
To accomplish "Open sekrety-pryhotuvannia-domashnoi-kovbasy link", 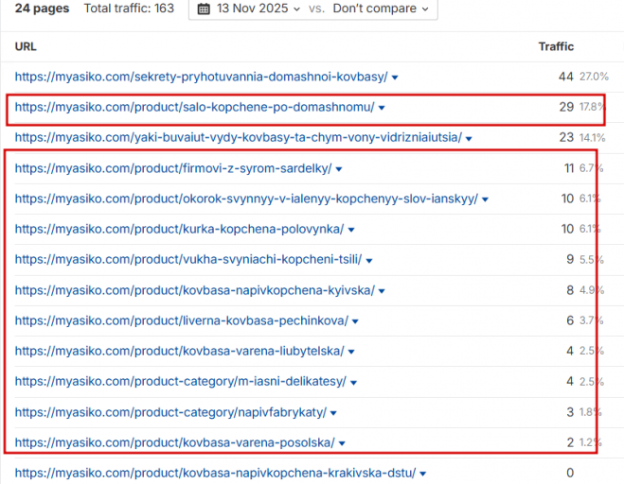I will tap(201, 77).
